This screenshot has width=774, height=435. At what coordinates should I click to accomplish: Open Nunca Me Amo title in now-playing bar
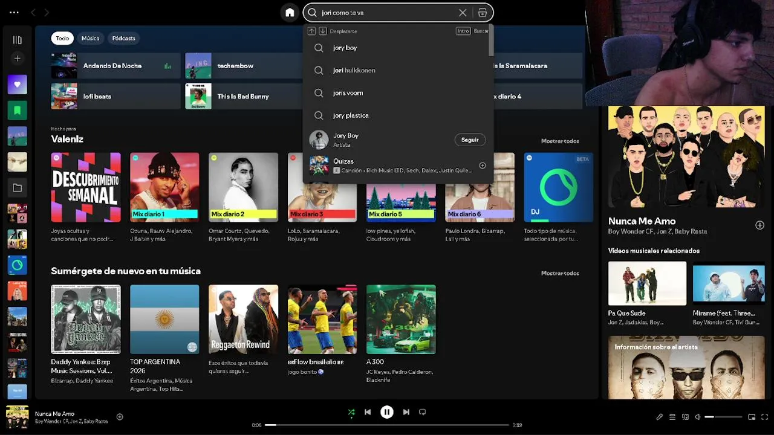54,414
